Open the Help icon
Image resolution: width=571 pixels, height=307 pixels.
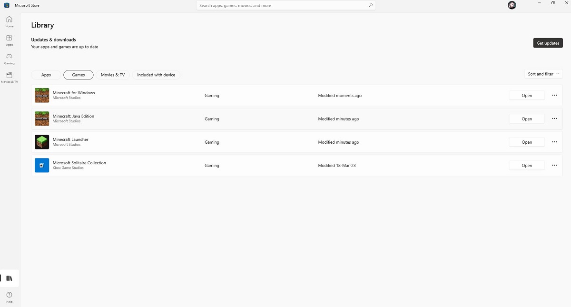pos(9,297)
